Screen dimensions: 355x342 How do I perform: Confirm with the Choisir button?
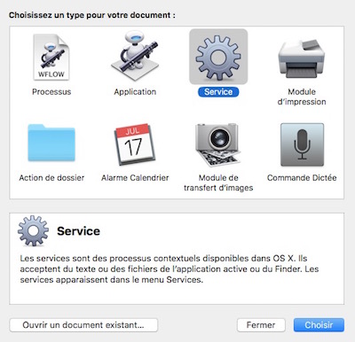(319, 325)
